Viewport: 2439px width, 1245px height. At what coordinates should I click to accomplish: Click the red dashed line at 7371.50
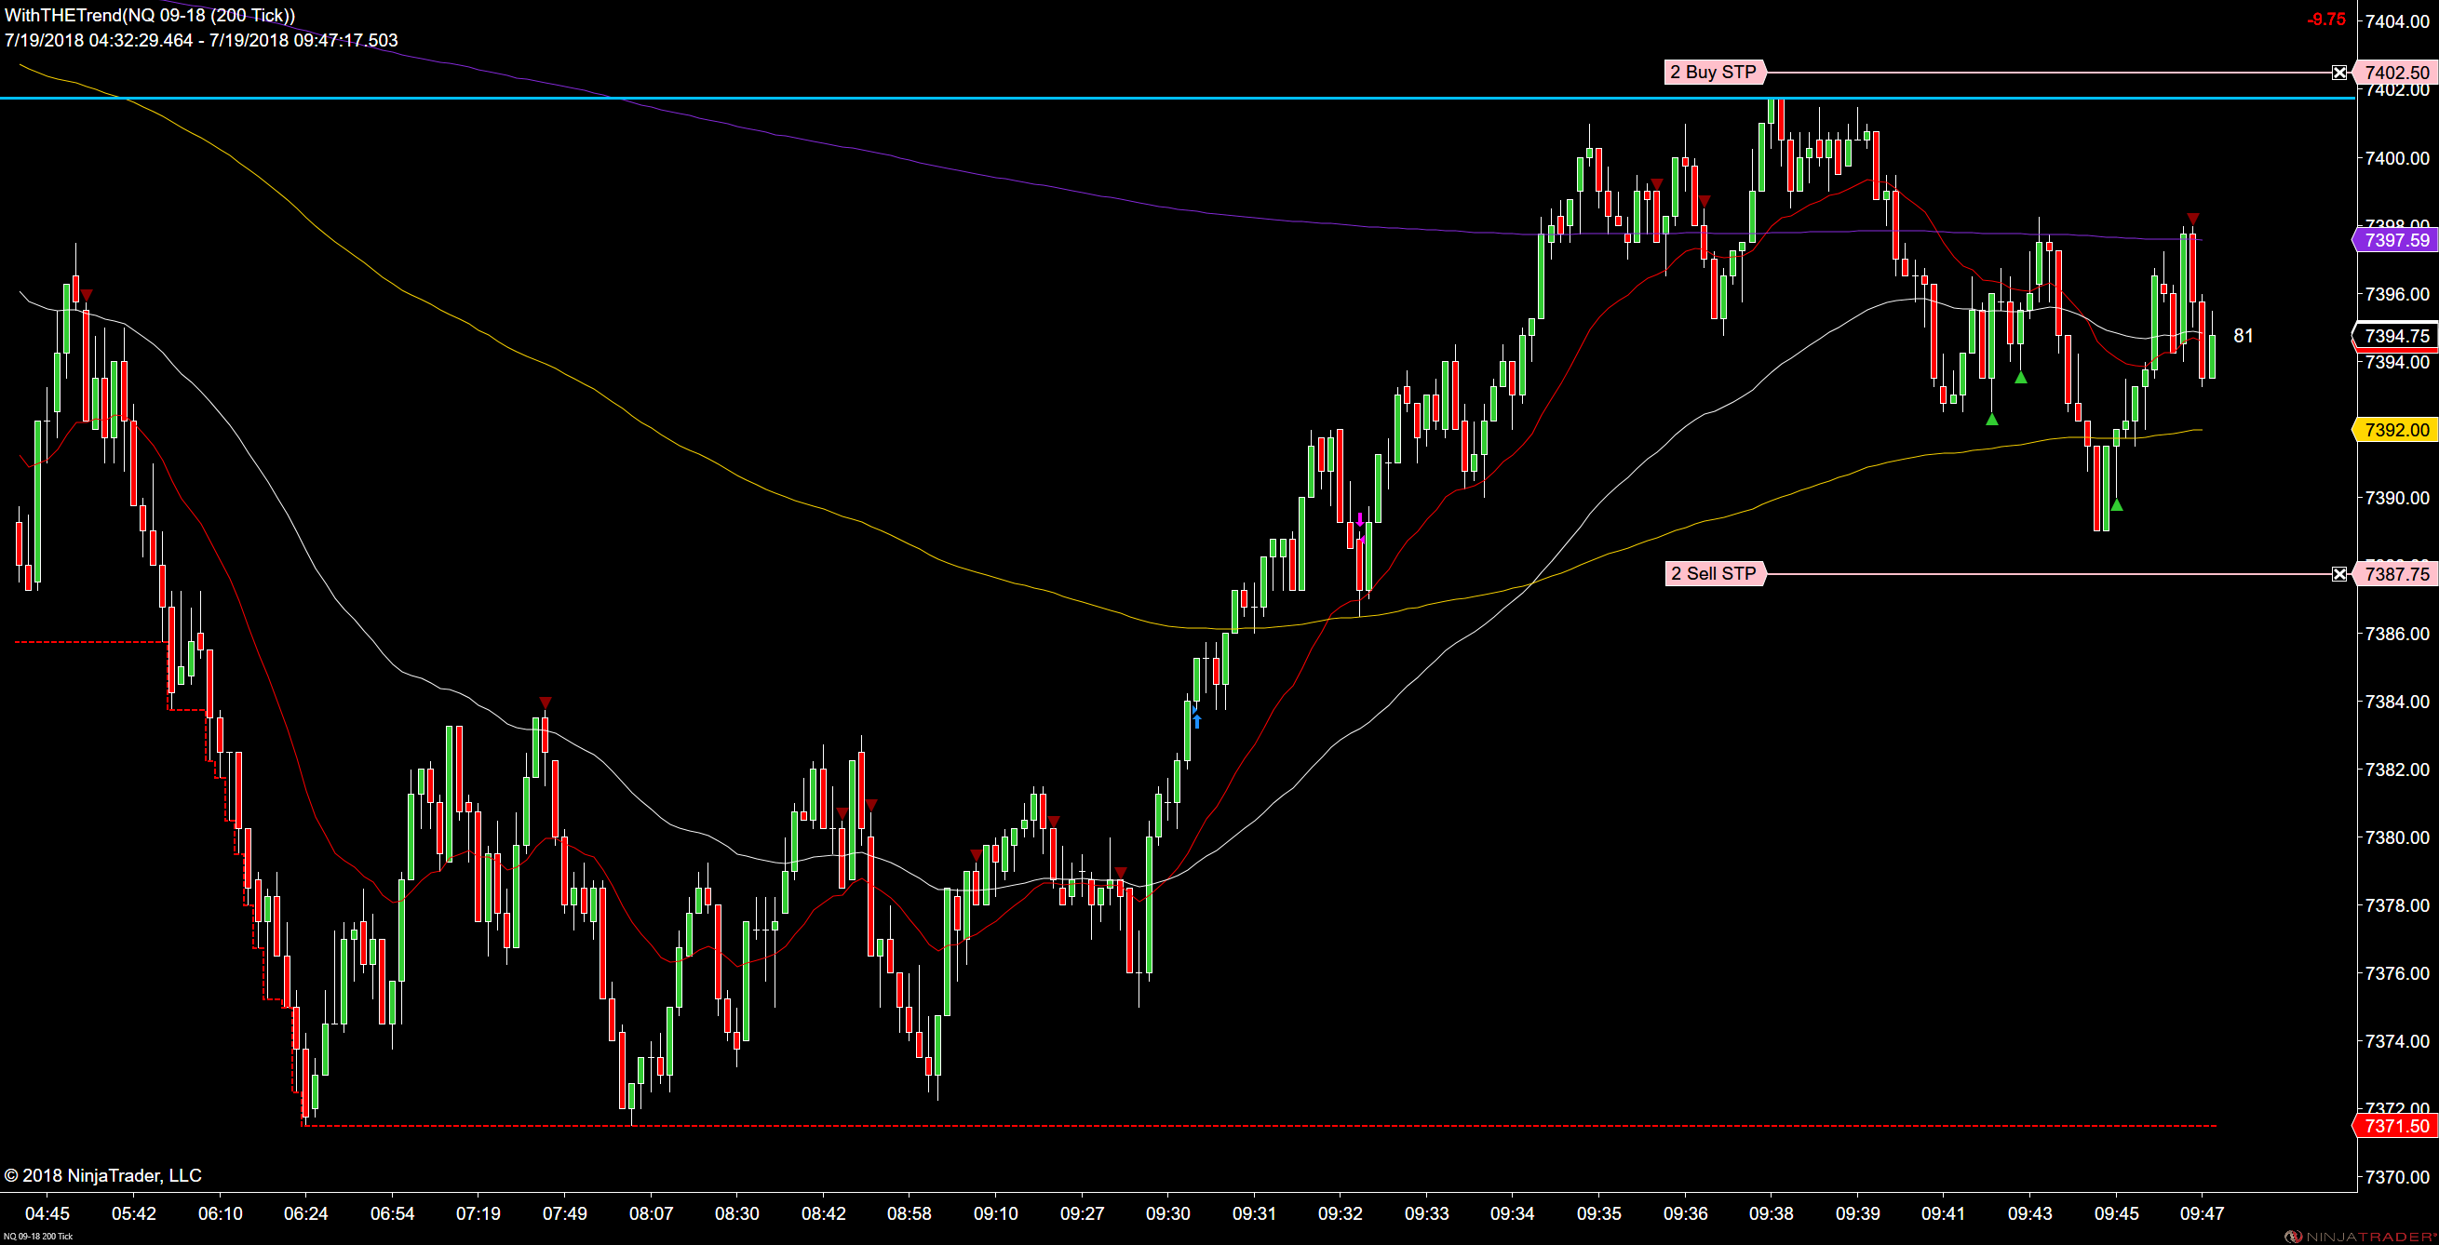tap(1260, 1126)
